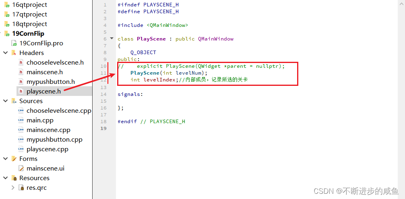Screen dimensions: 405x199
Task: Open the 19CornFlip.pro file
Action: coord(41,43)
